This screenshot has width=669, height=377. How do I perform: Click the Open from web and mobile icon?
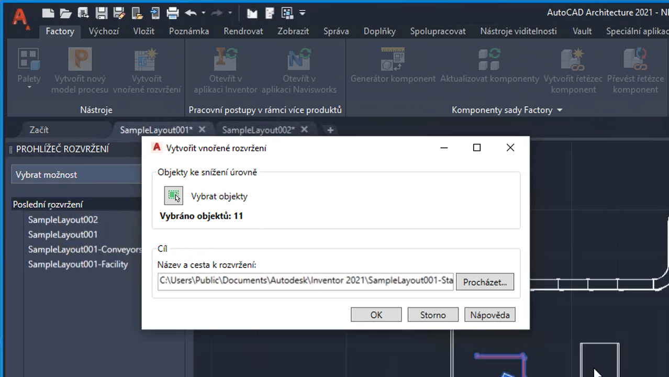coord(83,13)
